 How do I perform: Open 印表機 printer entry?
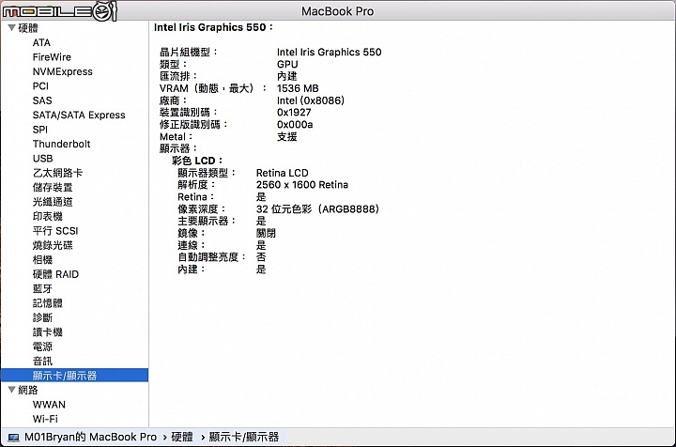pyautogui.click(x=48, y=216)
